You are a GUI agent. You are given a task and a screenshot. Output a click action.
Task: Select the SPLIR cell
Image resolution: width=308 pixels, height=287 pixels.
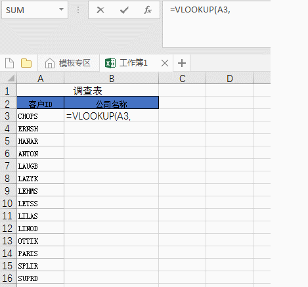tap(41, 265)
